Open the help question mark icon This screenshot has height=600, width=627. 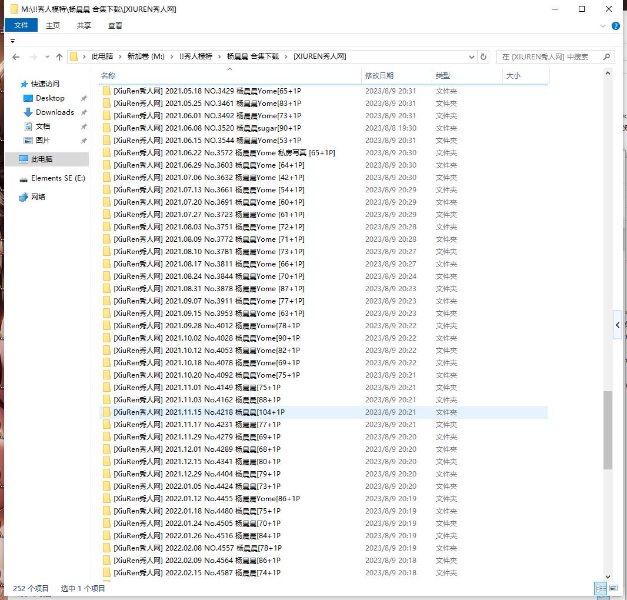pos(616,26)
